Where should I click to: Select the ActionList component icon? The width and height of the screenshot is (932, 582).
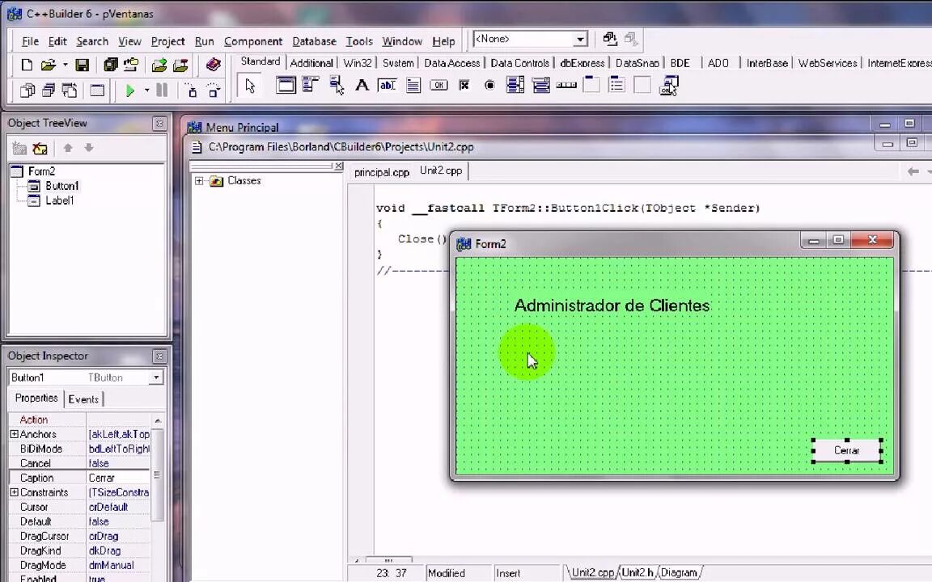tap(669, 86)
